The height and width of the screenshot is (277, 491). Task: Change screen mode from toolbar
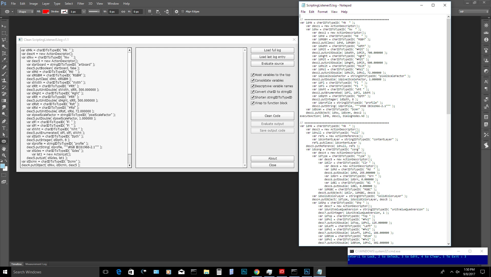[4, 182]
